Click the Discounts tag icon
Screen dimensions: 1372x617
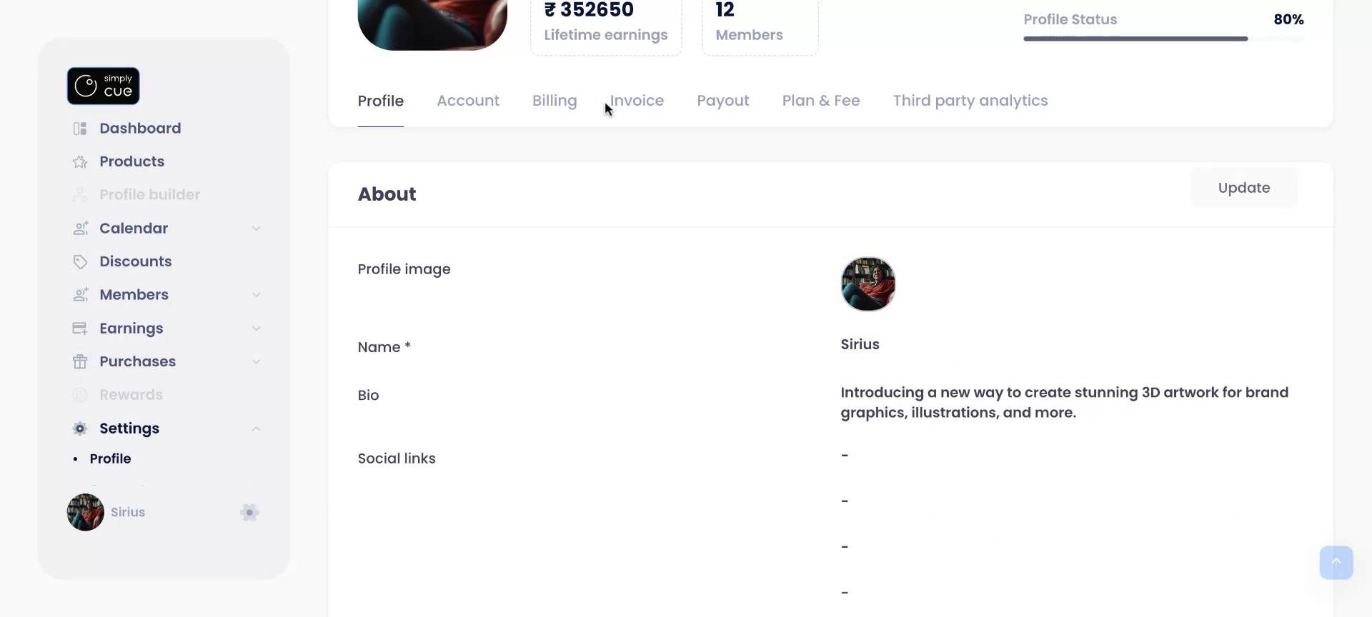coord(80,262)
